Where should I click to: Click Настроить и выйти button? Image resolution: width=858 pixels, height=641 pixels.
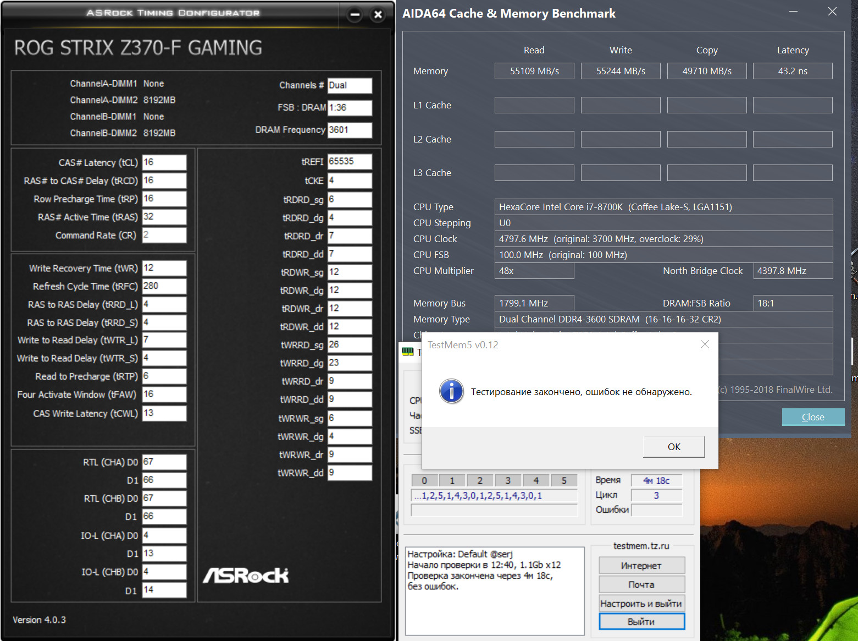point(641,604)
